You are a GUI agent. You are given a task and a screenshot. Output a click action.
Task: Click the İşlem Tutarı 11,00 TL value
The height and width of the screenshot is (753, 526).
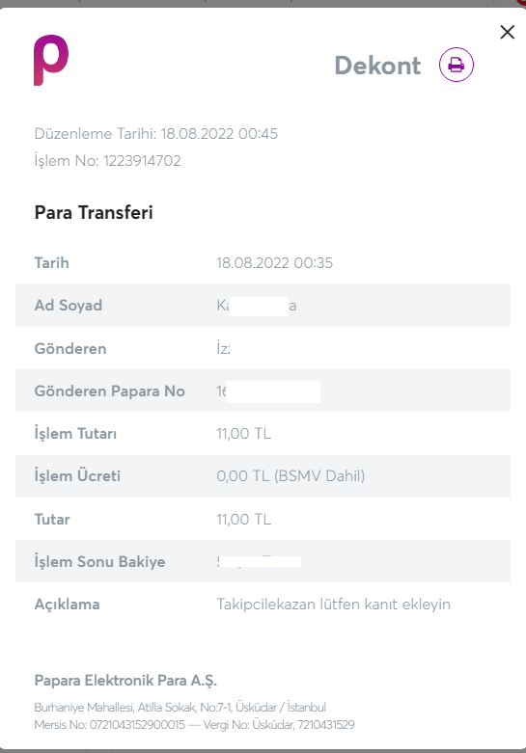pos(244,434)
